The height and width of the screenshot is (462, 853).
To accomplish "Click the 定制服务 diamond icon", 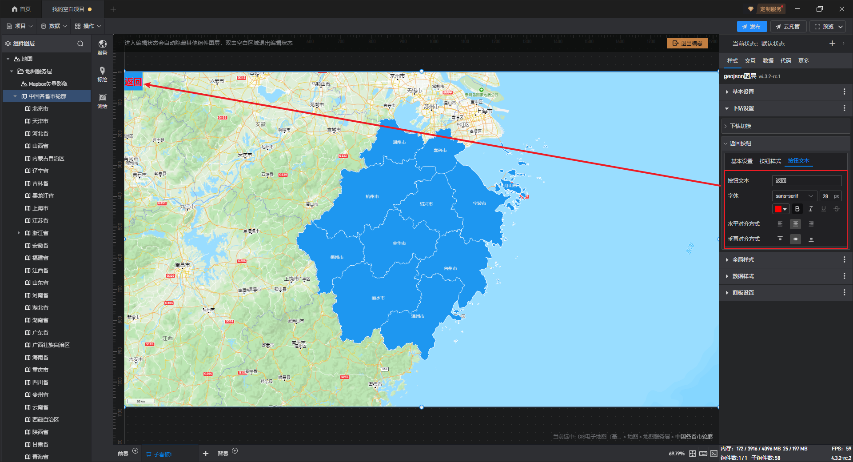I will point(751,9).
